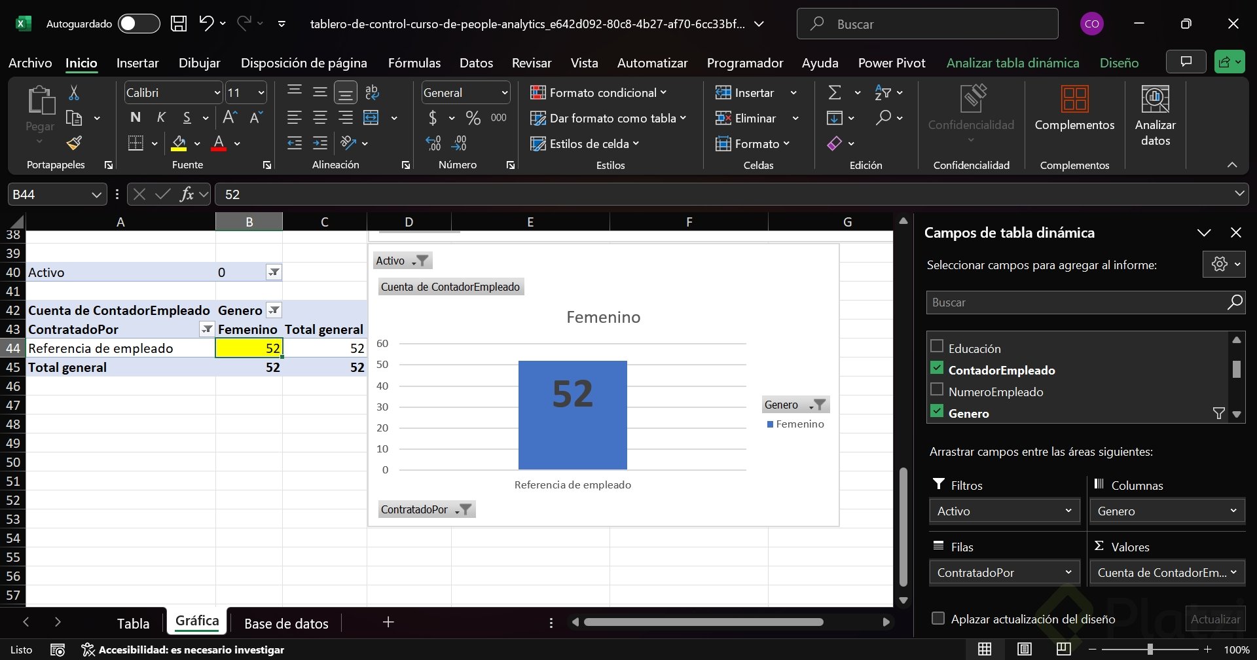
Task: Apply bold with the N button
Action: point(136,118)
